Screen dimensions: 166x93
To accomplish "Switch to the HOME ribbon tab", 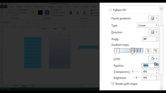I will 11,6.
